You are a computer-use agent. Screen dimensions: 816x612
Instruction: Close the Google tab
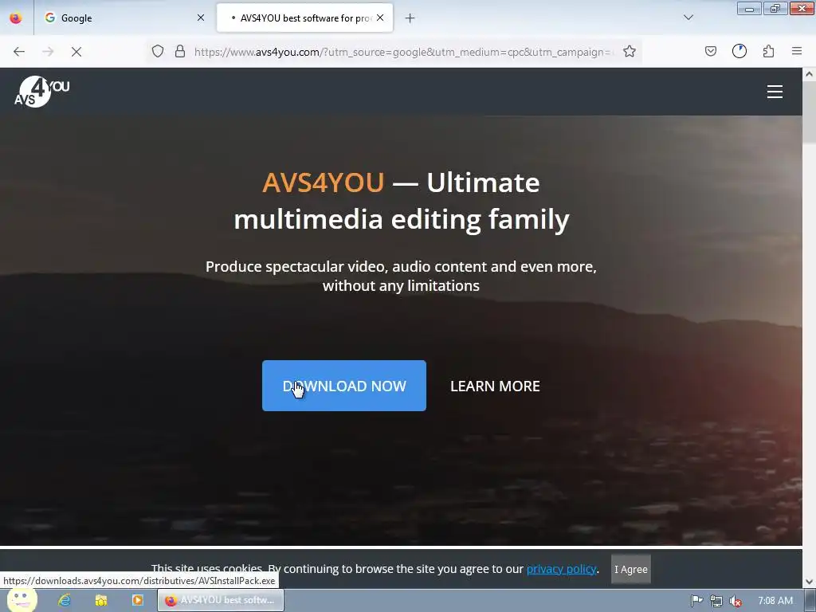click(x=201, y=18)
